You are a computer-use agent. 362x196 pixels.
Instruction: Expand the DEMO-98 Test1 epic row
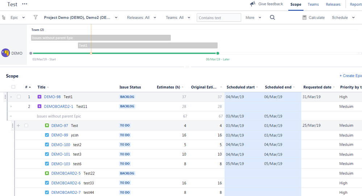[11, 97]
